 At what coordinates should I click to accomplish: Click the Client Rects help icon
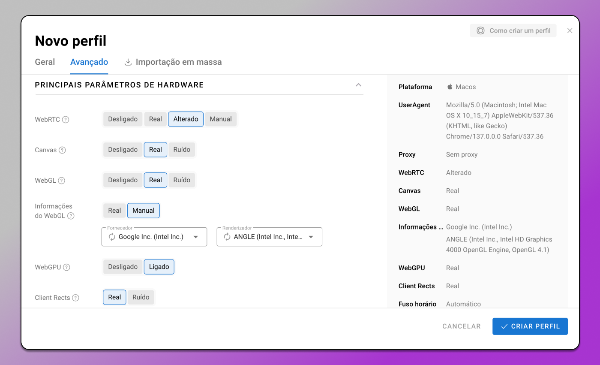[x=75, y=298]
